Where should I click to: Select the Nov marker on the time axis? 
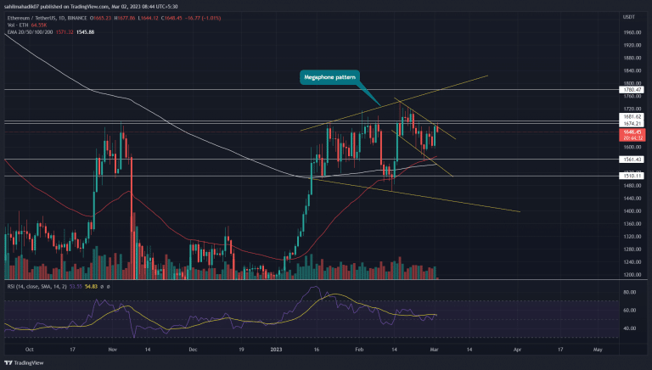tap(113, 350)
